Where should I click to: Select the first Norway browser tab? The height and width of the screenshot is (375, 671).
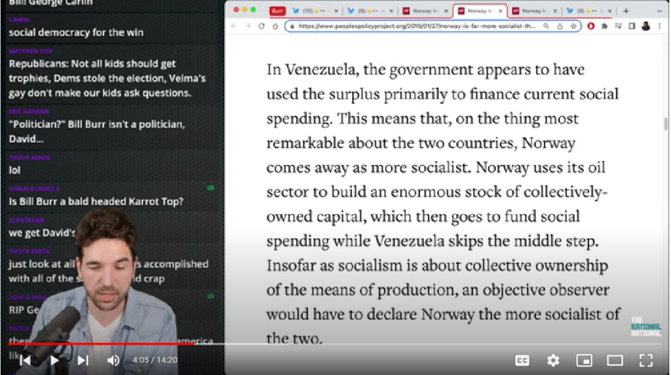point(425,10)
